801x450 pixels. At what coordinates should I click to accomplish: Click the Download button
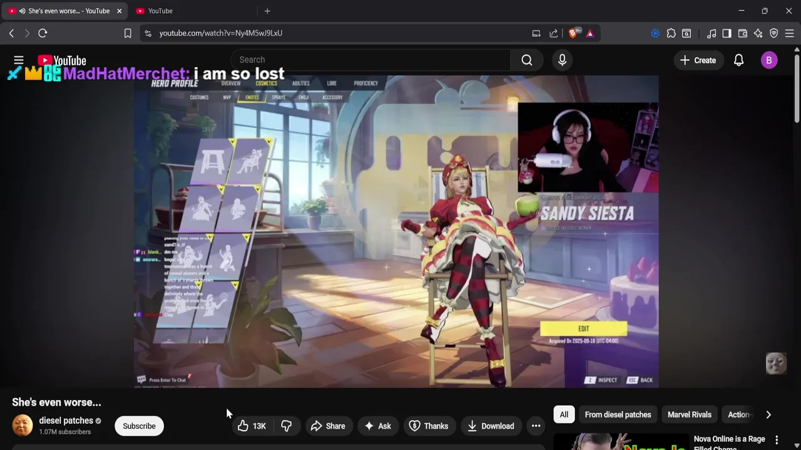[491, 426]
